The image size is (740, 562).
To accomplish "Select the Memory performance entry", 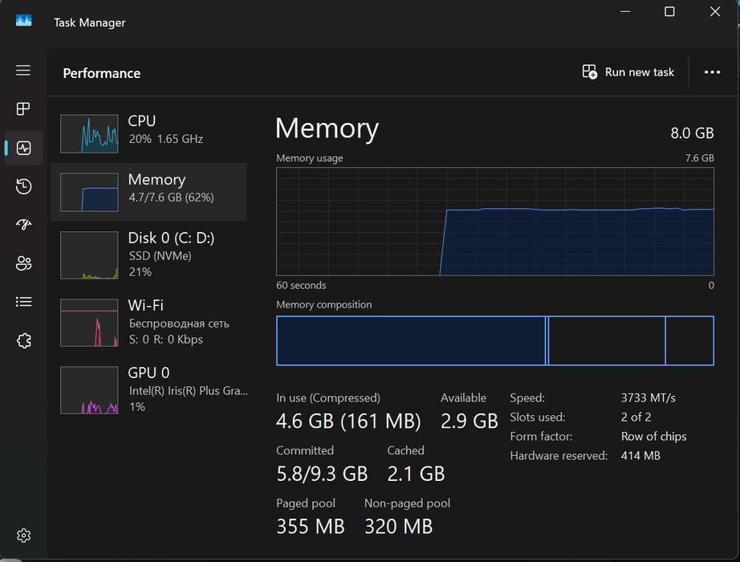I will [148, 192].
